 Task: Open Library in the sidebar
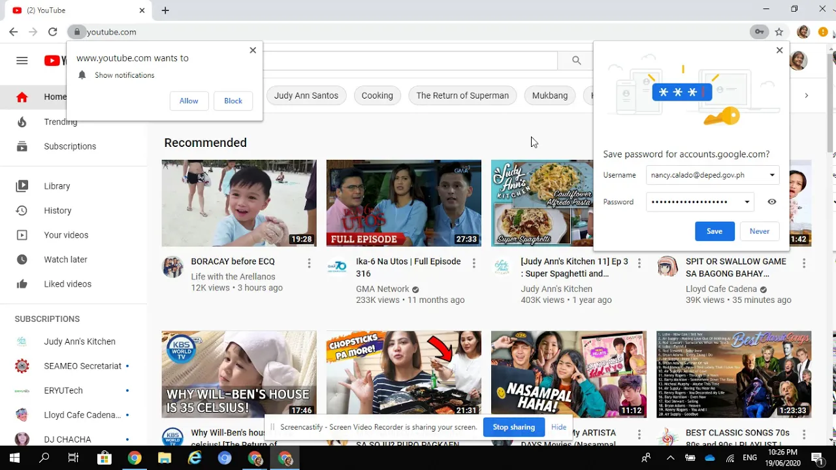pyautogui.click(x=73, y=186)
